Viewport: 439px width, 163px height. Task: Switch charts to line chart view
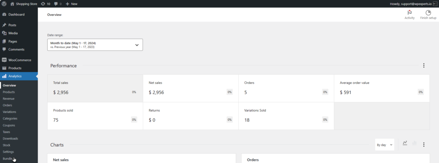(x=405, y=143)
